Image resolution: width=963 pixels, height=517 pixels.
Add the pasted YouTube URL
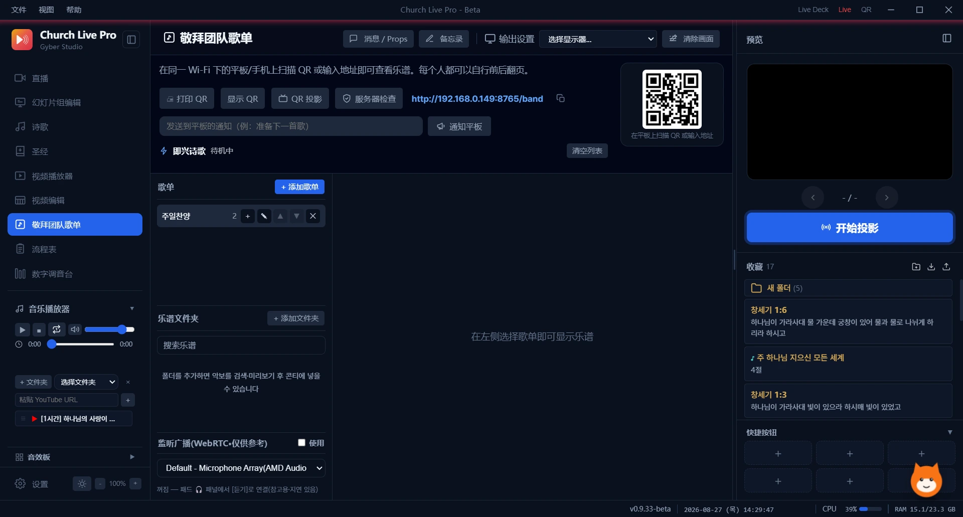click(128, 400)
